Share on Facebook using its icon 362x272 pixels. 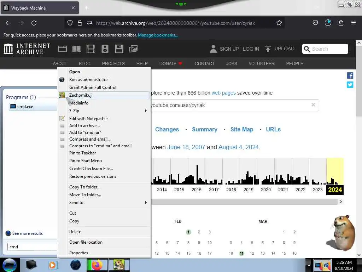click(350, 76)
